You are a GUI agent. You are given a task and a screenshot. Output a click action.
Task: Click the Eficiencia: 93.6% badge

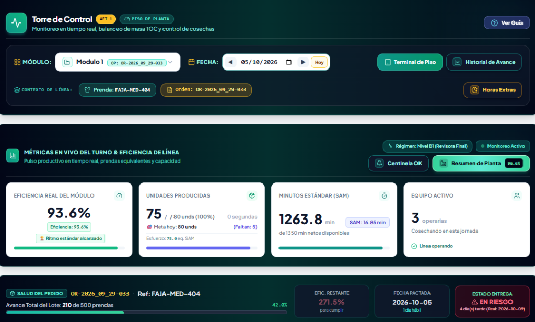pyautogui.click(x=69, y=227)
